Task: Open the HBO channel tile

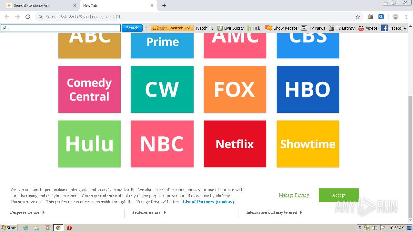Action: click(x=308, y=89)
